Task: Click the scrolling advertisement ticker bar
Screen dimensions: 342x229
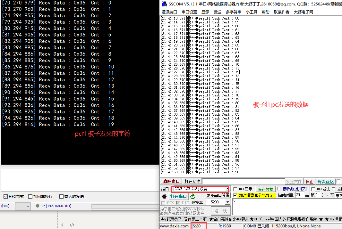Action: (x=251, y=219)
